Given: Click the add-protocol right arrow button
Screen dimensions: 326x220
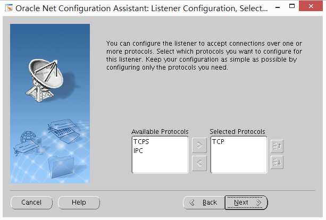Looking at the screenshot, I should click(199, 144).
